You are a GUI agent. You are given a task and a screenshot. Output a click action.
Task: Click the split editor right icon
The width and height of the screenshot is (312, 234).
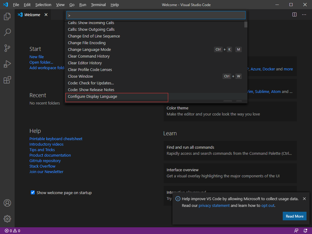(x=295, y=15)
